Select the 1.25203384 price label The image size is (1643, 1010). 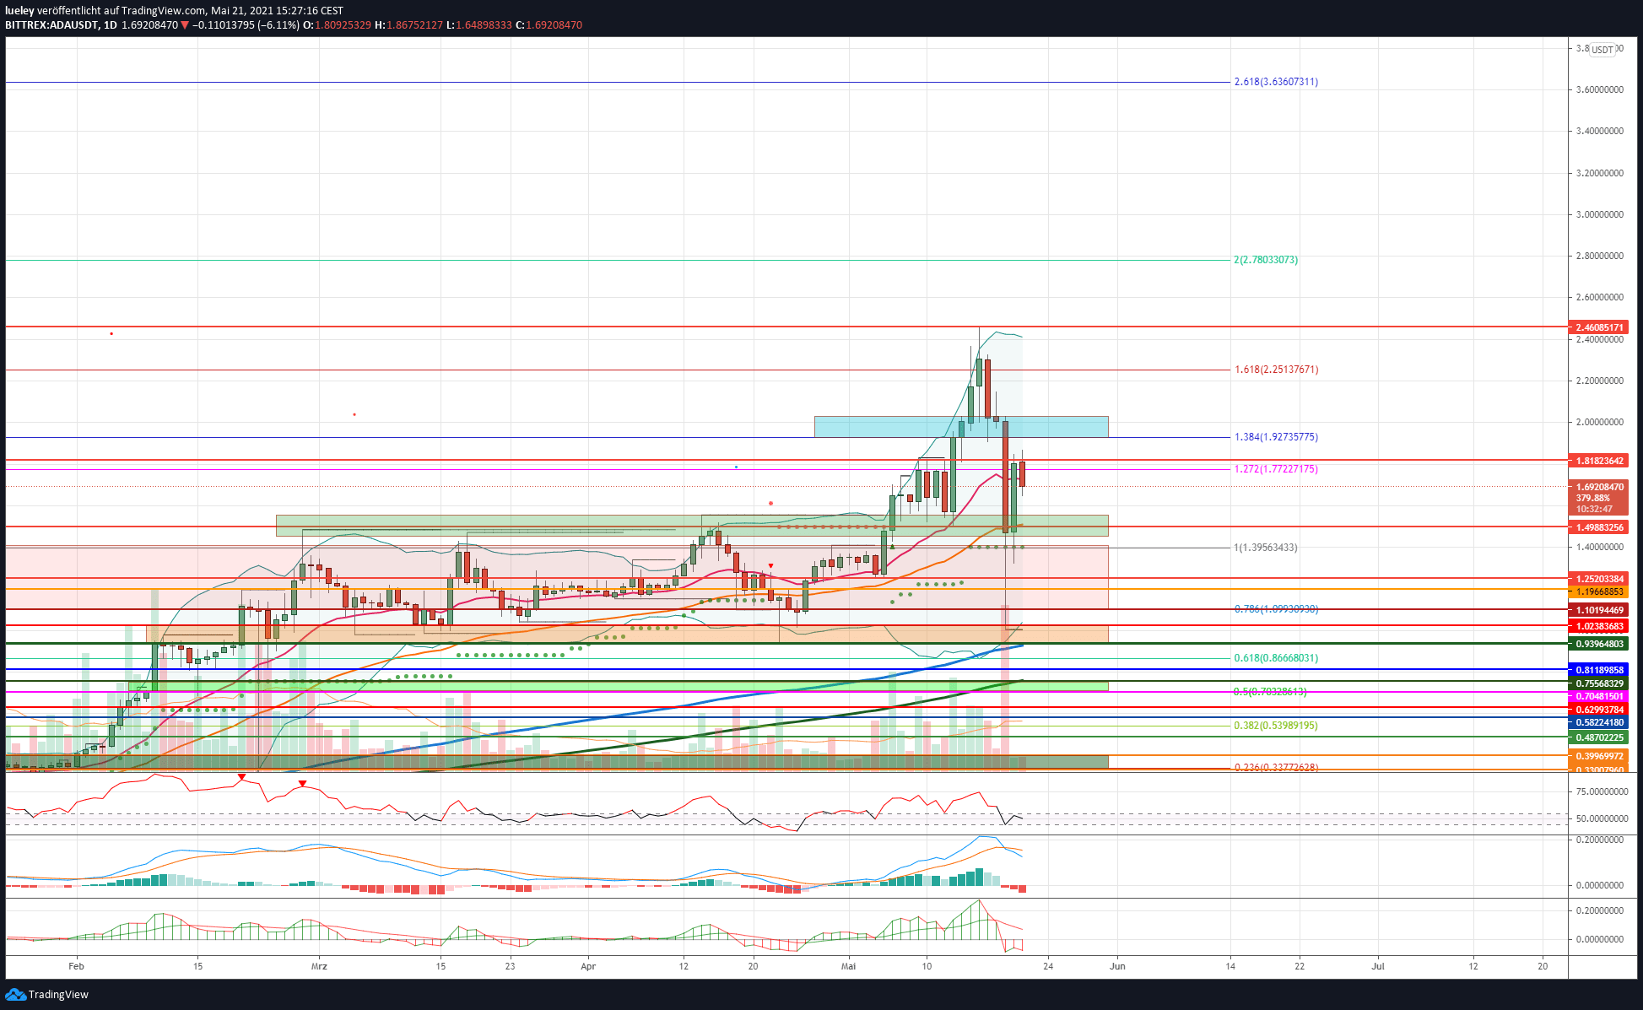click(1598, 579)
